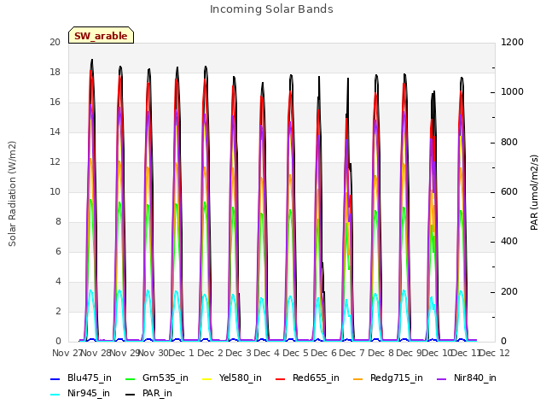Click the 200 value on right axis
The width and height of the screenshot is (546, 410).
pos(509,292)
